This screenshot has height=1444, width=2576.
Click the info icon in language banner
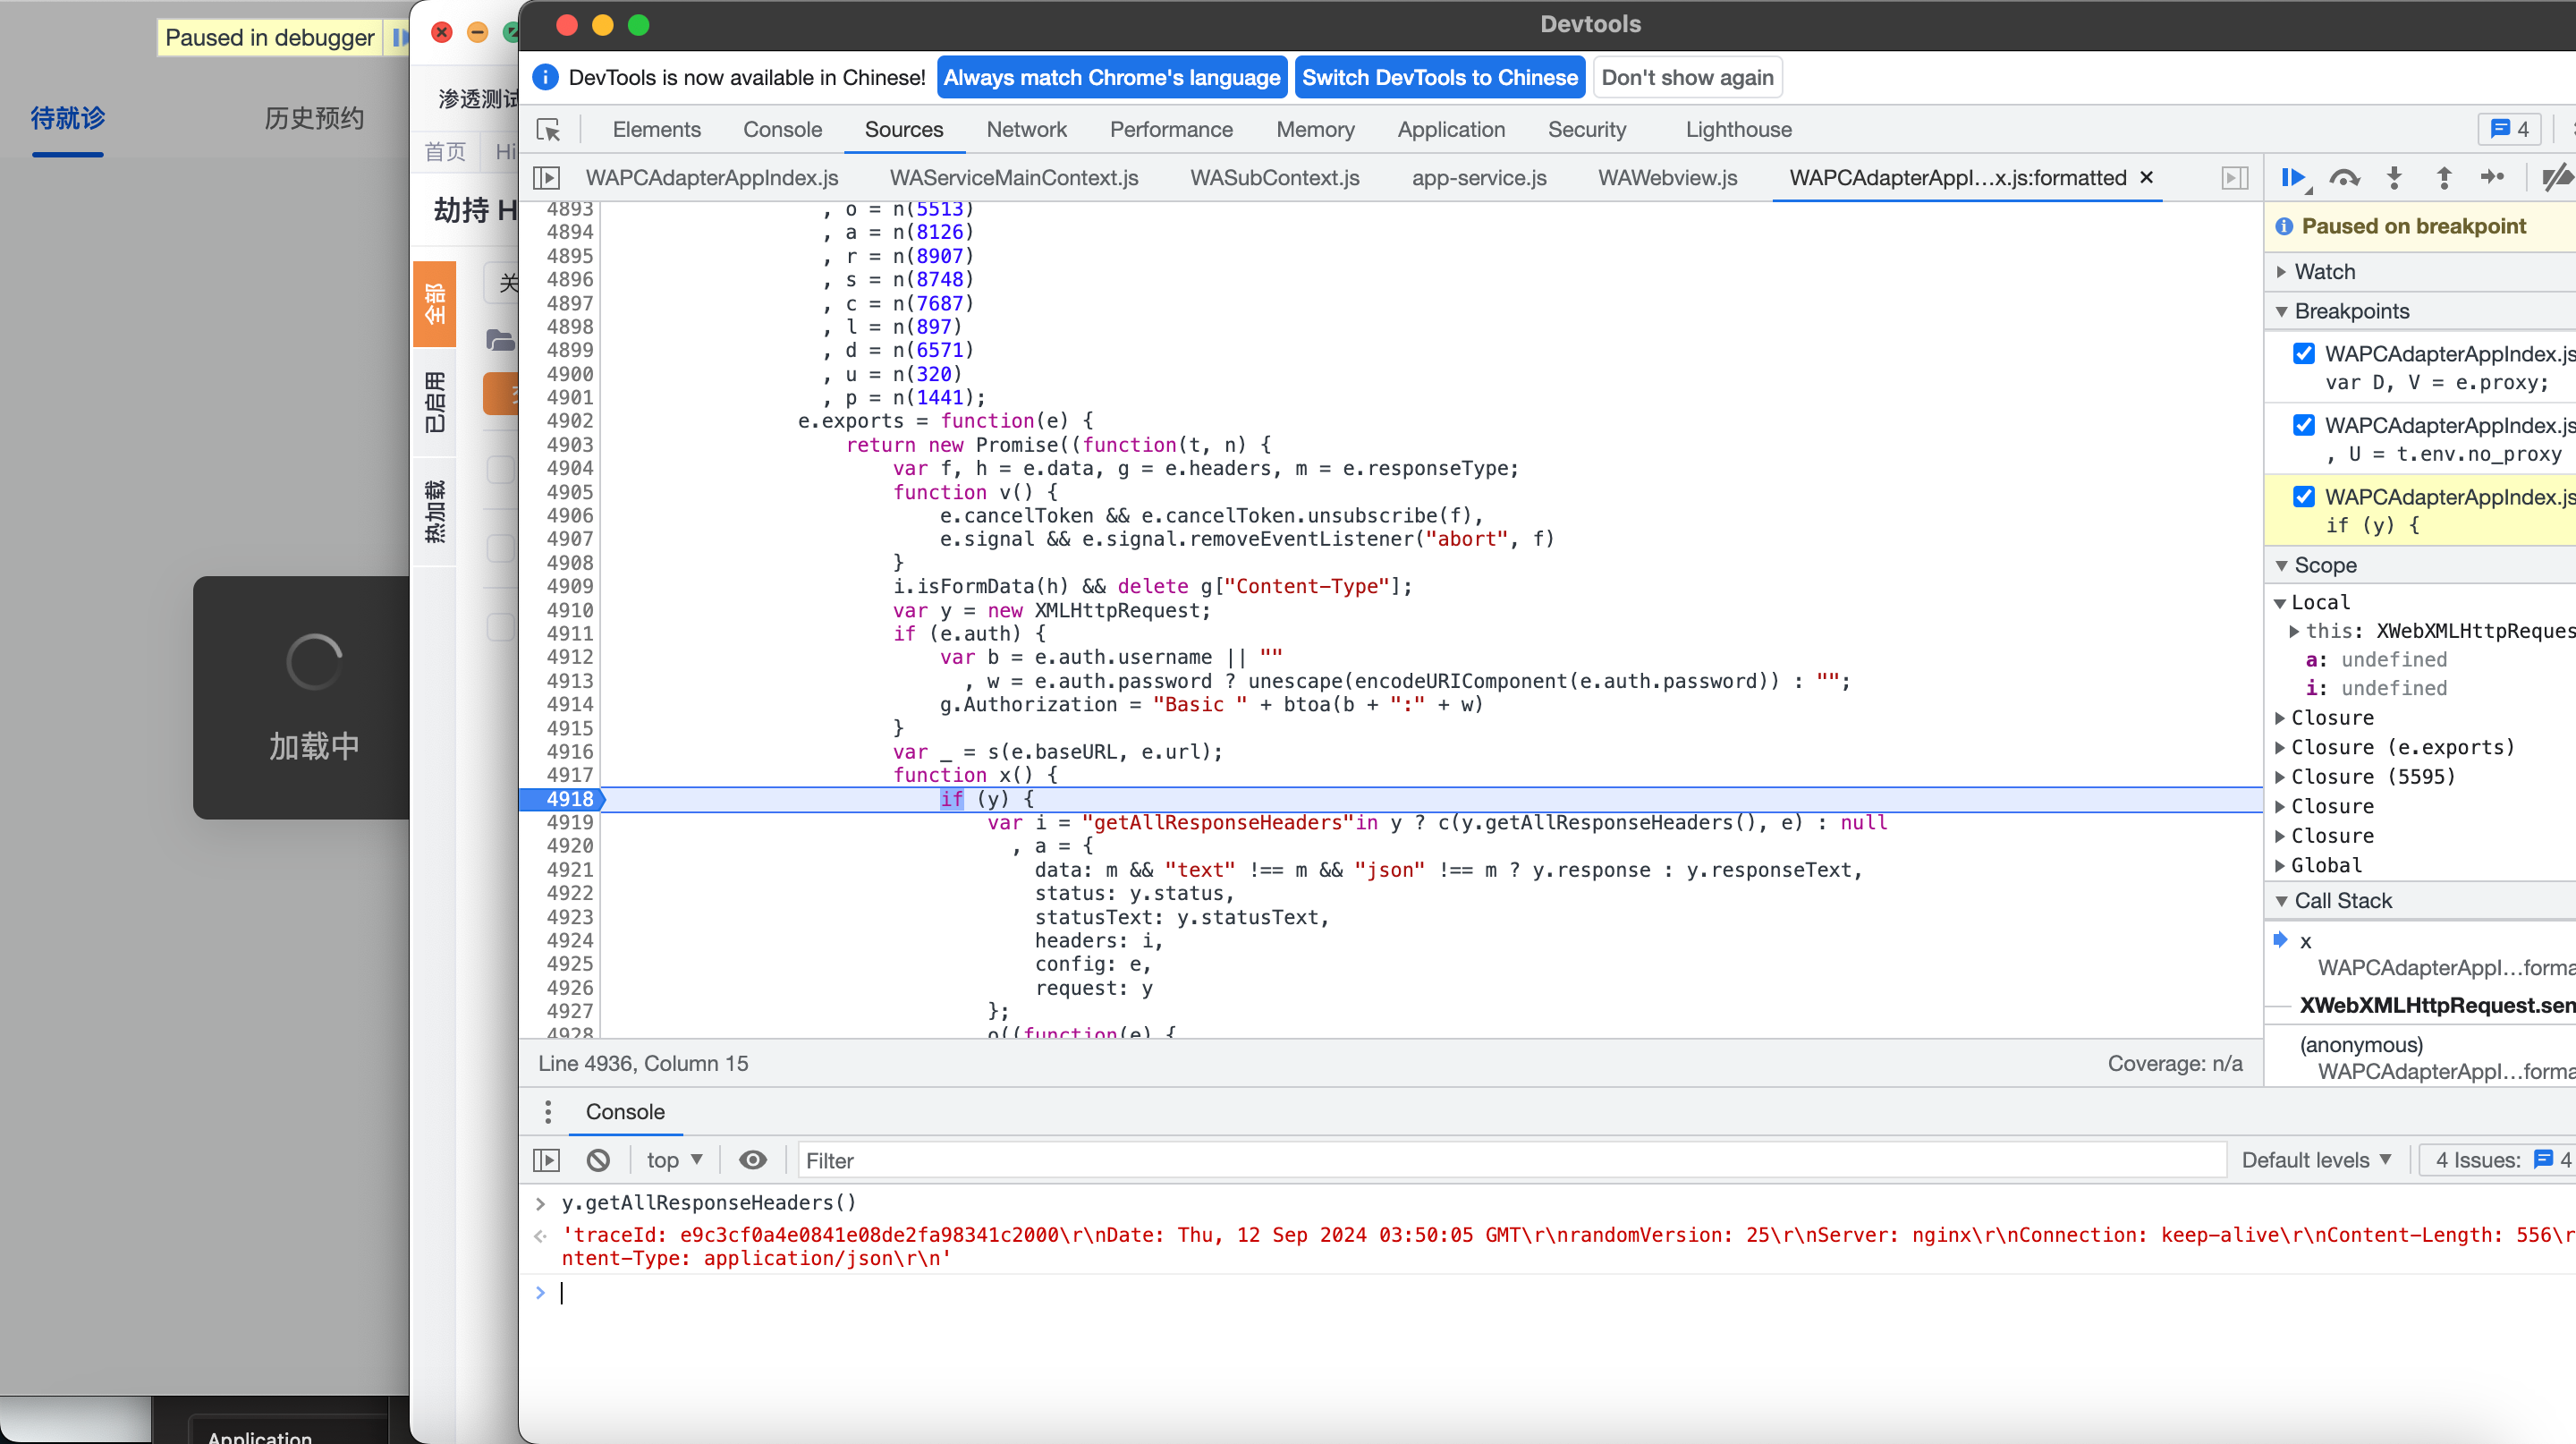pos(545,77)
